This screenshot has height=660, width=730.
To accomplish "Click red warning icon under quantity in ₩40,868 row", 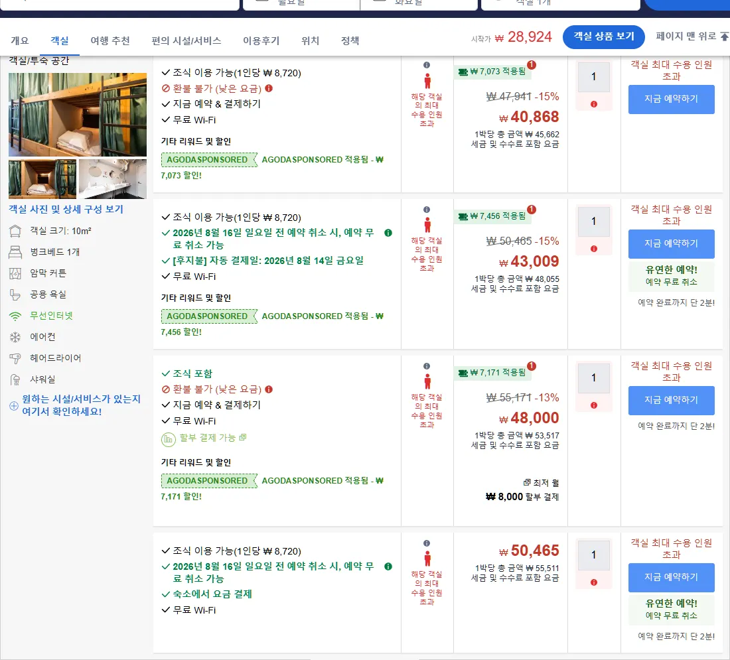I will click(593, 104).
